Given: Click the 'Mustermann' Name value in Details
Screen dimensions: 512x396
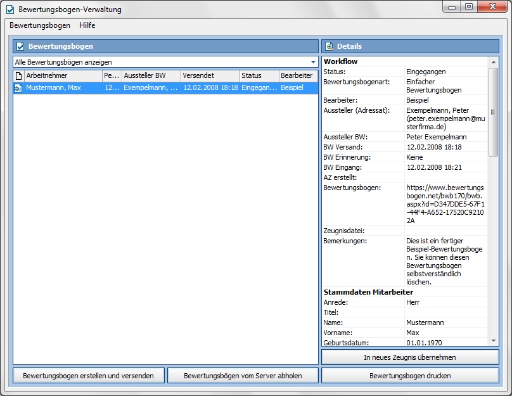Looking at the screenshot, I should 425,323.
